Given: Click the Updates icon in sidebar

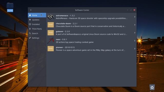Looking at the screenshot, I should click(30, 20).
